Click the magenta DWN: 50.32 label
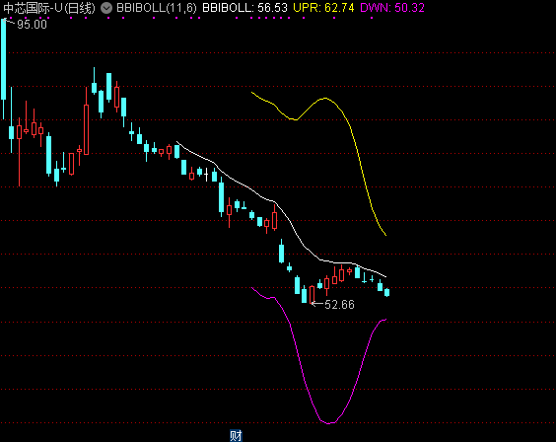The width and height of the screenshot is (556, 442). (x=392, y=8)
